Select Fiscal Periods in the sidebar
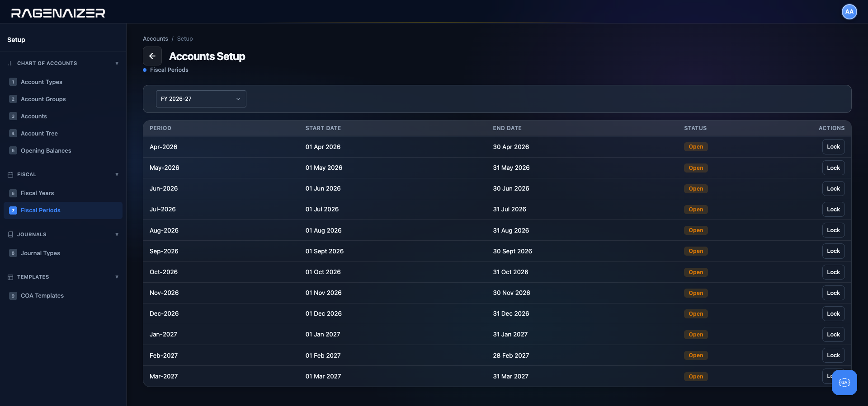This screenshot has width=868, height=406. [63, 210]
